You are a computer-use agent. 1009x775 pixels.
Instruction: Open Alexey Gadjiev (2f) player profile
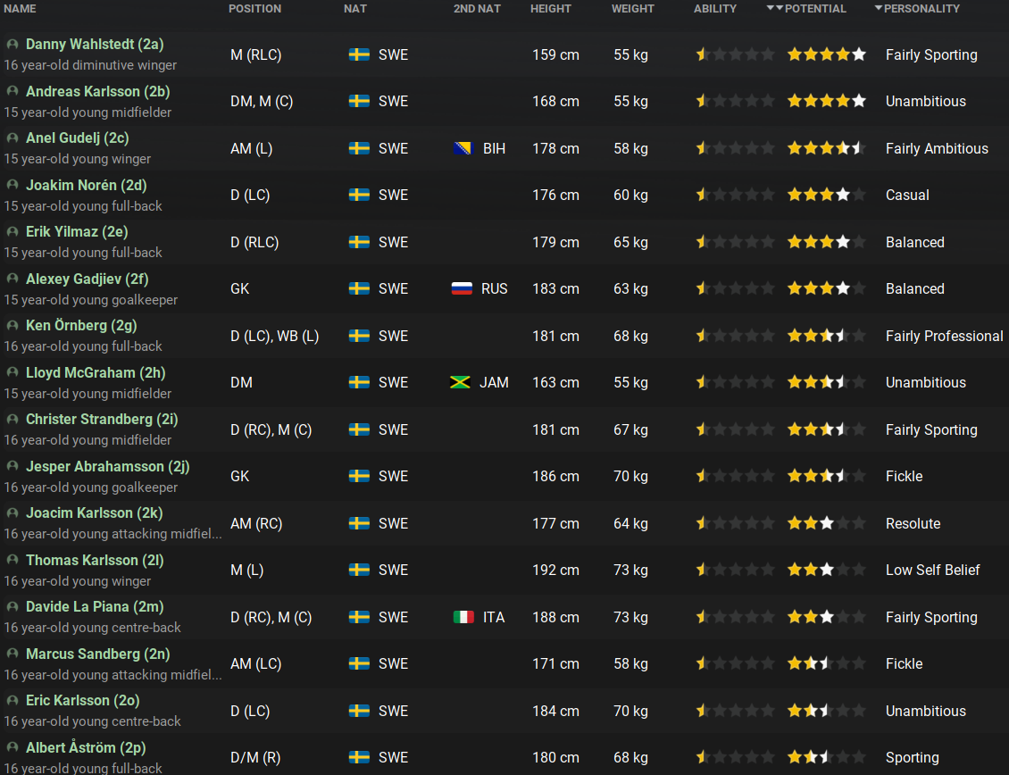tap(87, 279)
